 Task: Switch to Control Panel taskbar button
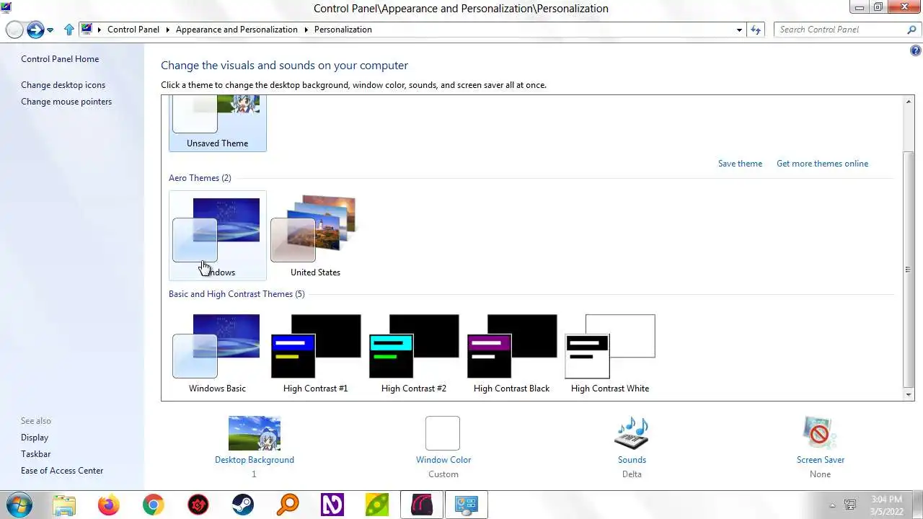[467, 505]
